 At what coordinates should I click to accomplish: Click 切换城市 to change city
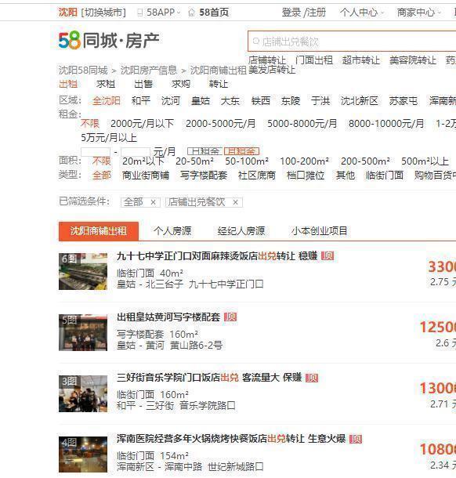pyautogui.click(x=103, y=13)
